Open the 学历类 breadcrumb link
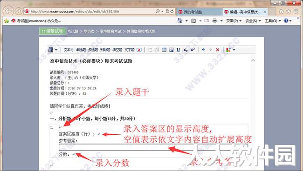The image size is (303, 171). (89, 31)
